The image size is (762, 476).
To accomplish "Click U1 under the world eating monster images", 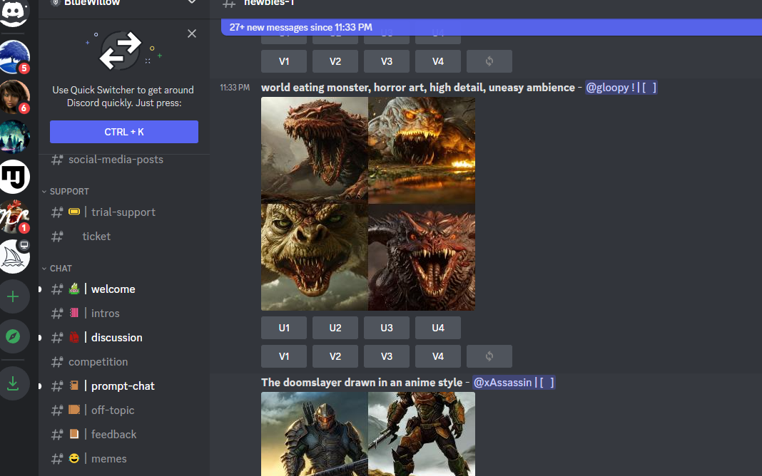I will [284, 328].
